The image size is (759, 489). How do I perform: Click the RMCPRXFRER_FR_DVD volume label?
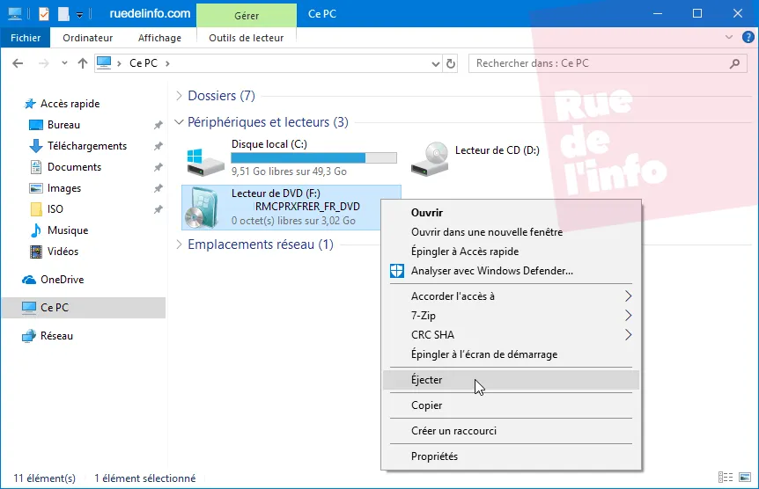point(307,207)
